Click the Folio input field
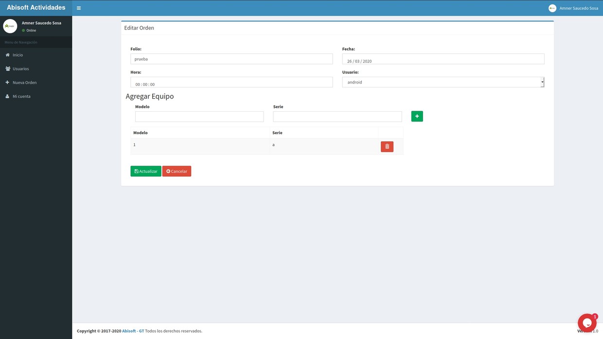Viewport: 603px width, 339px height. (x=231, y=59)
